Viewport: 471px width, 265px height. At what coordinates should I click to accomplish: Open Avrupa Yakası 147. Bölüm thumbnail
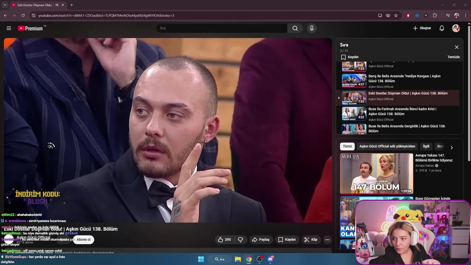[x=376, y=174]
